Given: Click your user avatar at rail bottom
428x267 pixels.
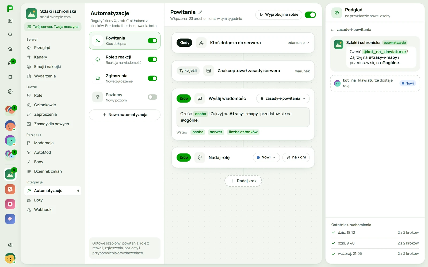Looking at the screenshot, I should (x=10, y=258).
